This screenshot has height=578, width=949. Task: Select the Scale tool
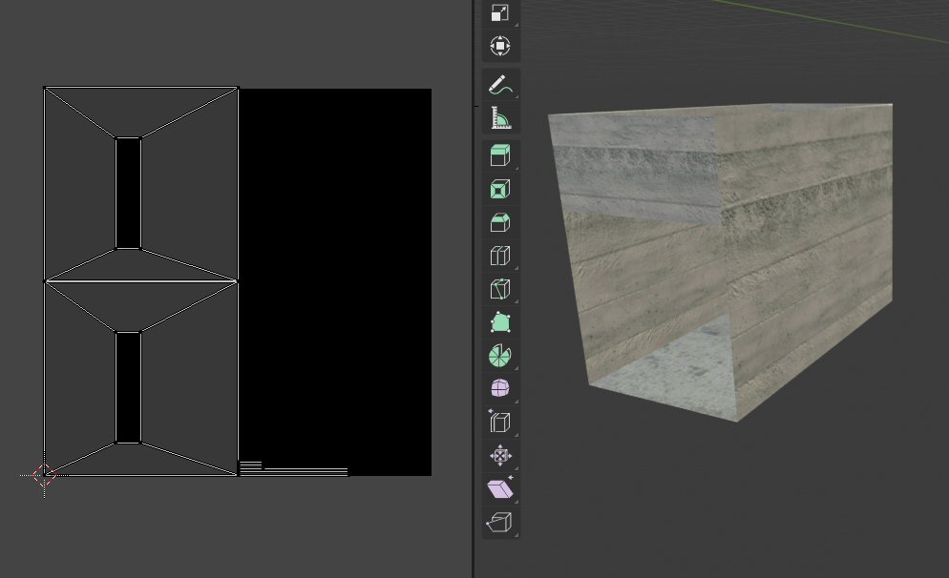tap(500, 13)
